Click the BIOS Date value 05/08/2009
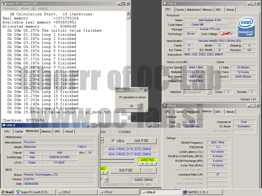Viewport: 262px width, 196px height. click(59, 184)
